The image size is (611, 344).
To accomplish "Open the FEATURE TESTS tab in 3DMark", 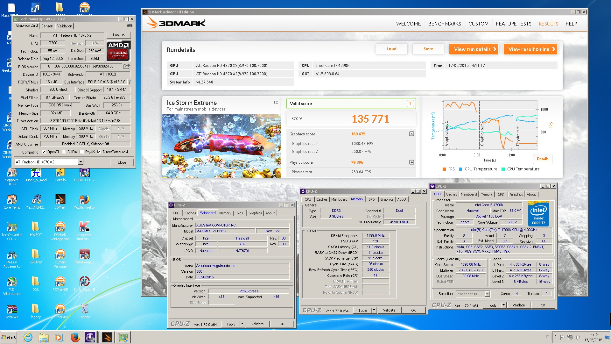I will 513,24.
